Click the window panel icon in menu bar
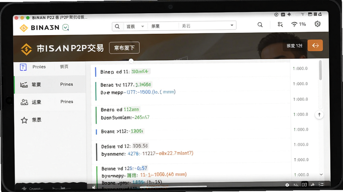 310,14
